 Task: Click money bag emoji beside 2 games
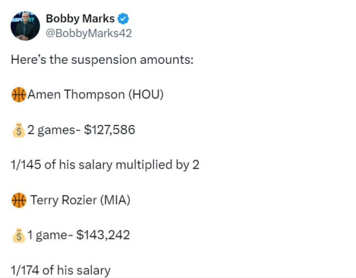(x=19, y=131)
